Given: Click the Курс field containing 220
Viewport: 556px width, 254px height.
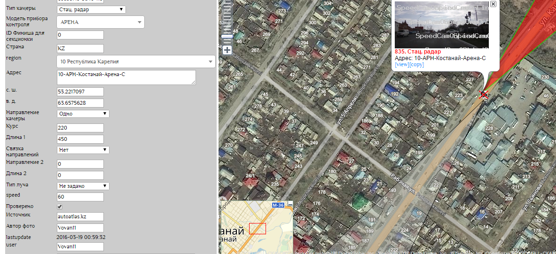Looking at the screenshot, I should 80,128.
